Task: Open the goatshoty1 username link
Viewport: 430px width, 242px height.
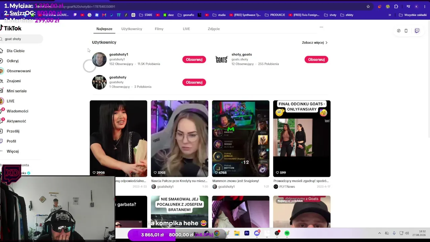Action: [119, 54]
